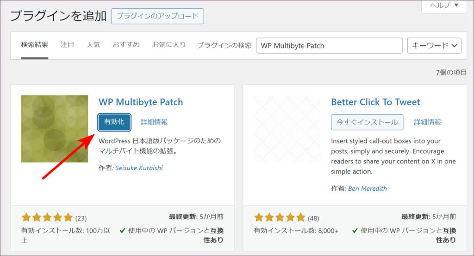View 詳細情報 for Better Click To Tweet
Image resolution: width=474 pixels, height=256 pixels.
click(427, 122)
